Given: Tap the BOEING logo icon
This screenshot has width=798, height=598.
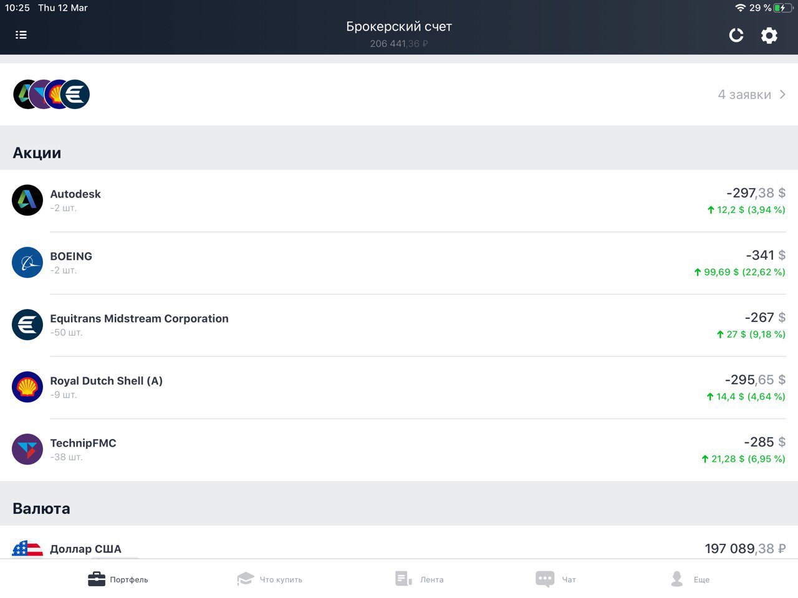Looking at the screenshot, I should pos(27,262).
